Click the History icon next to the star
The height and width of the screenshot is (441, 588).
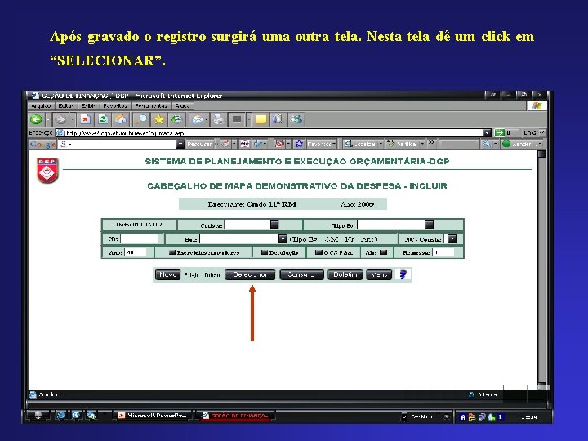pos(176,119)
